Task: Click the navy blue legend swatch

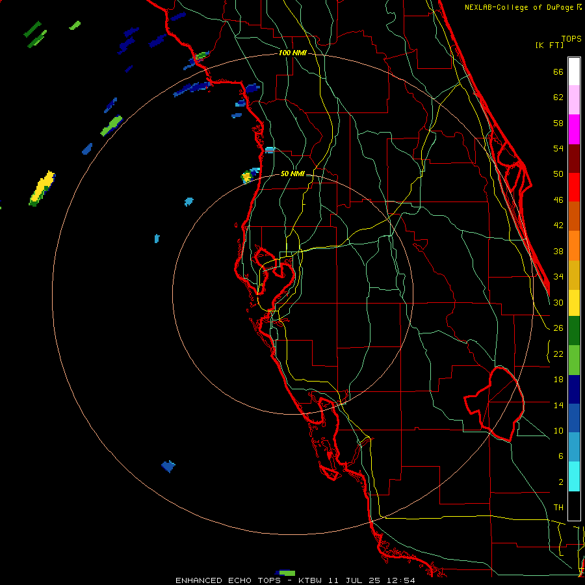Action: click(574, 389)
